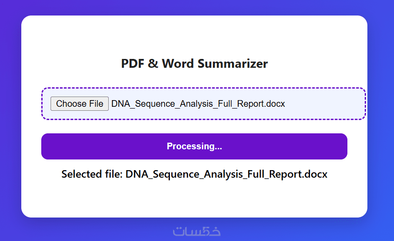Click the white card area above the heading
394x241 pixels.
tap(194, 35)
